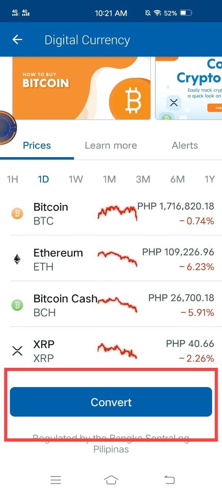The image size is (222, 493).
Task: Switch to the Learn more tab
Action: (x=111, y=146)
